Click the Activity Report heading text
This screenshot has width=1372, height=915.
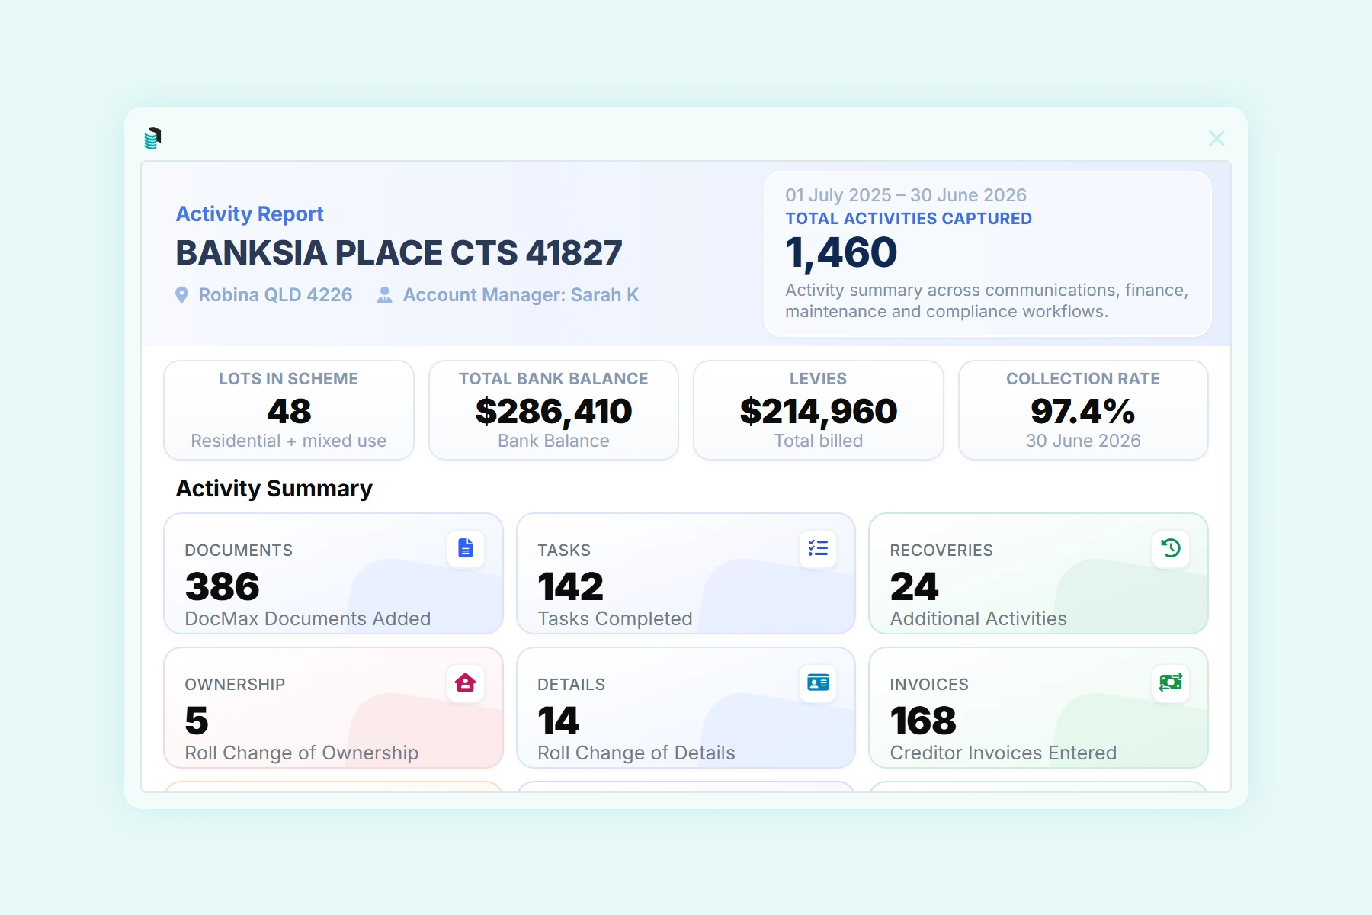[x=250, y=214]
